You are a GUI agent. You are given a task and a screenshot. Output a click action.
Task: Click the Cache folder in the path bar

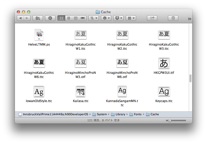pyautogui.click(x=152, y=114)
